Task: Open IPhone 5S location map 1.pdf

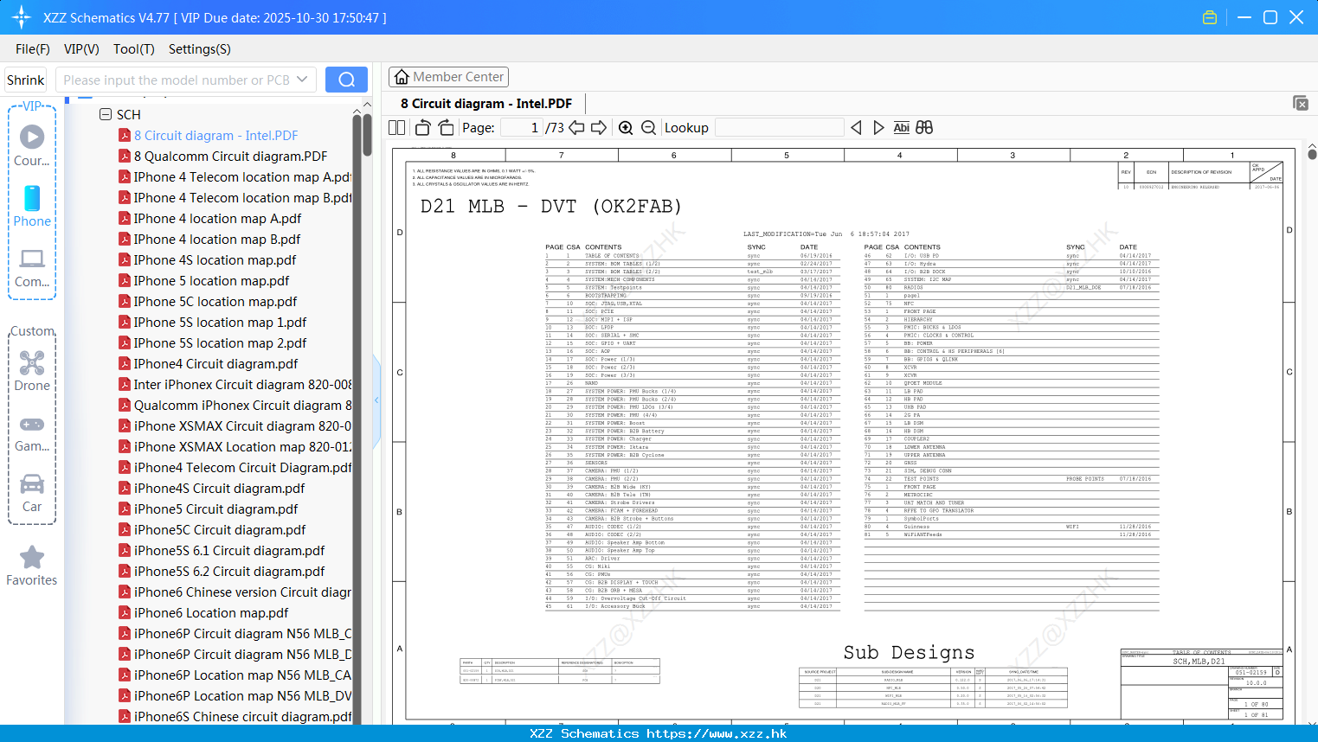Action: (220, 323)
